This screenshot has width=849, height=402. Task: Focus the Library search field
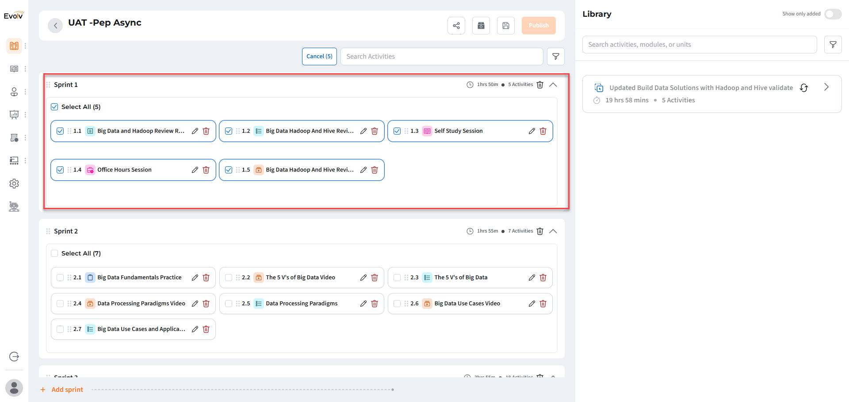(700, 45)
